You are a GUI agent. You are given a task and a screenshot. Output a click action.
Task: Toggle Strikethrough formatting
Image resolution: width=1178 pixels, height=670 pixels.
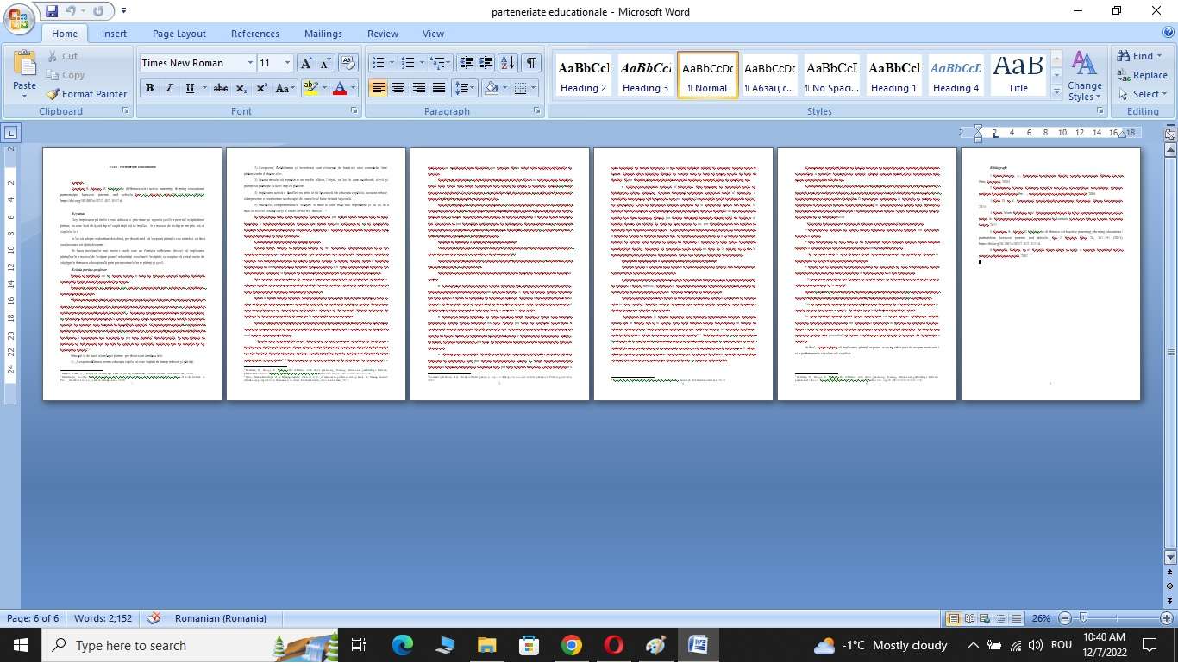(x=221, y=88)
